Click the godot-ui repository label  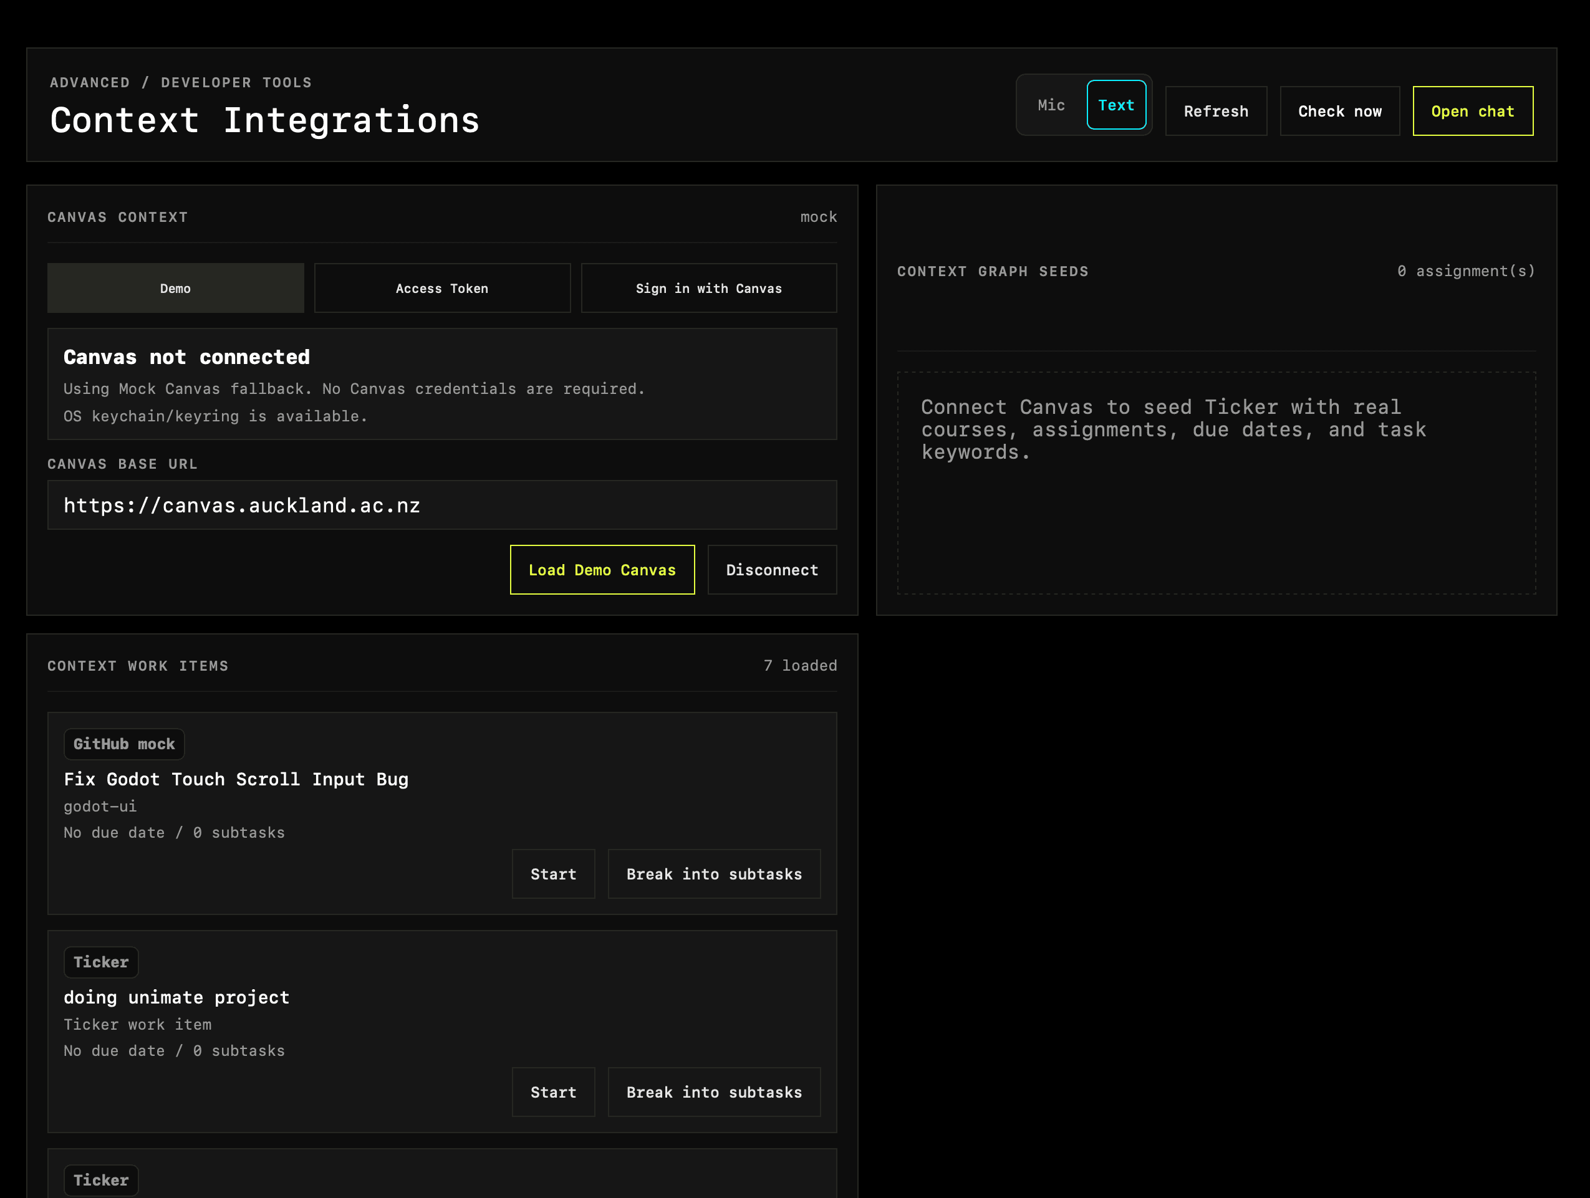pos(100,807)
